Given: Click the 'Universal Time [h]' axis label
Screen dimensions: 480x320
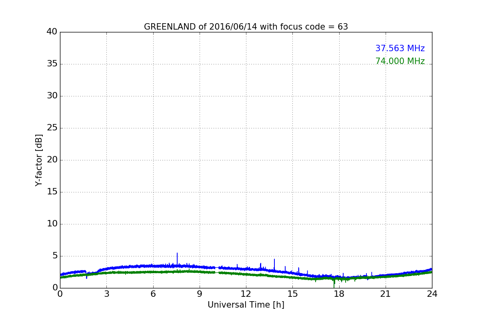Looking at the screenshot, I should (x=246, y=305).
